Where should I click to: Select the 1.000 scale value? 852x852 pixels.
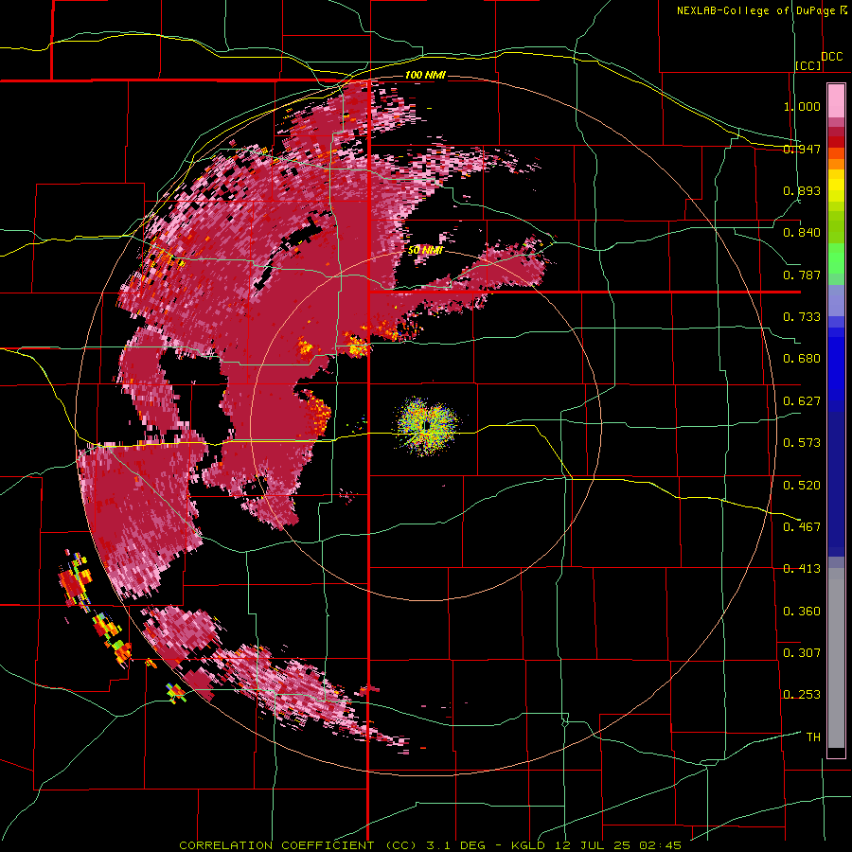(x=802, y=106)
